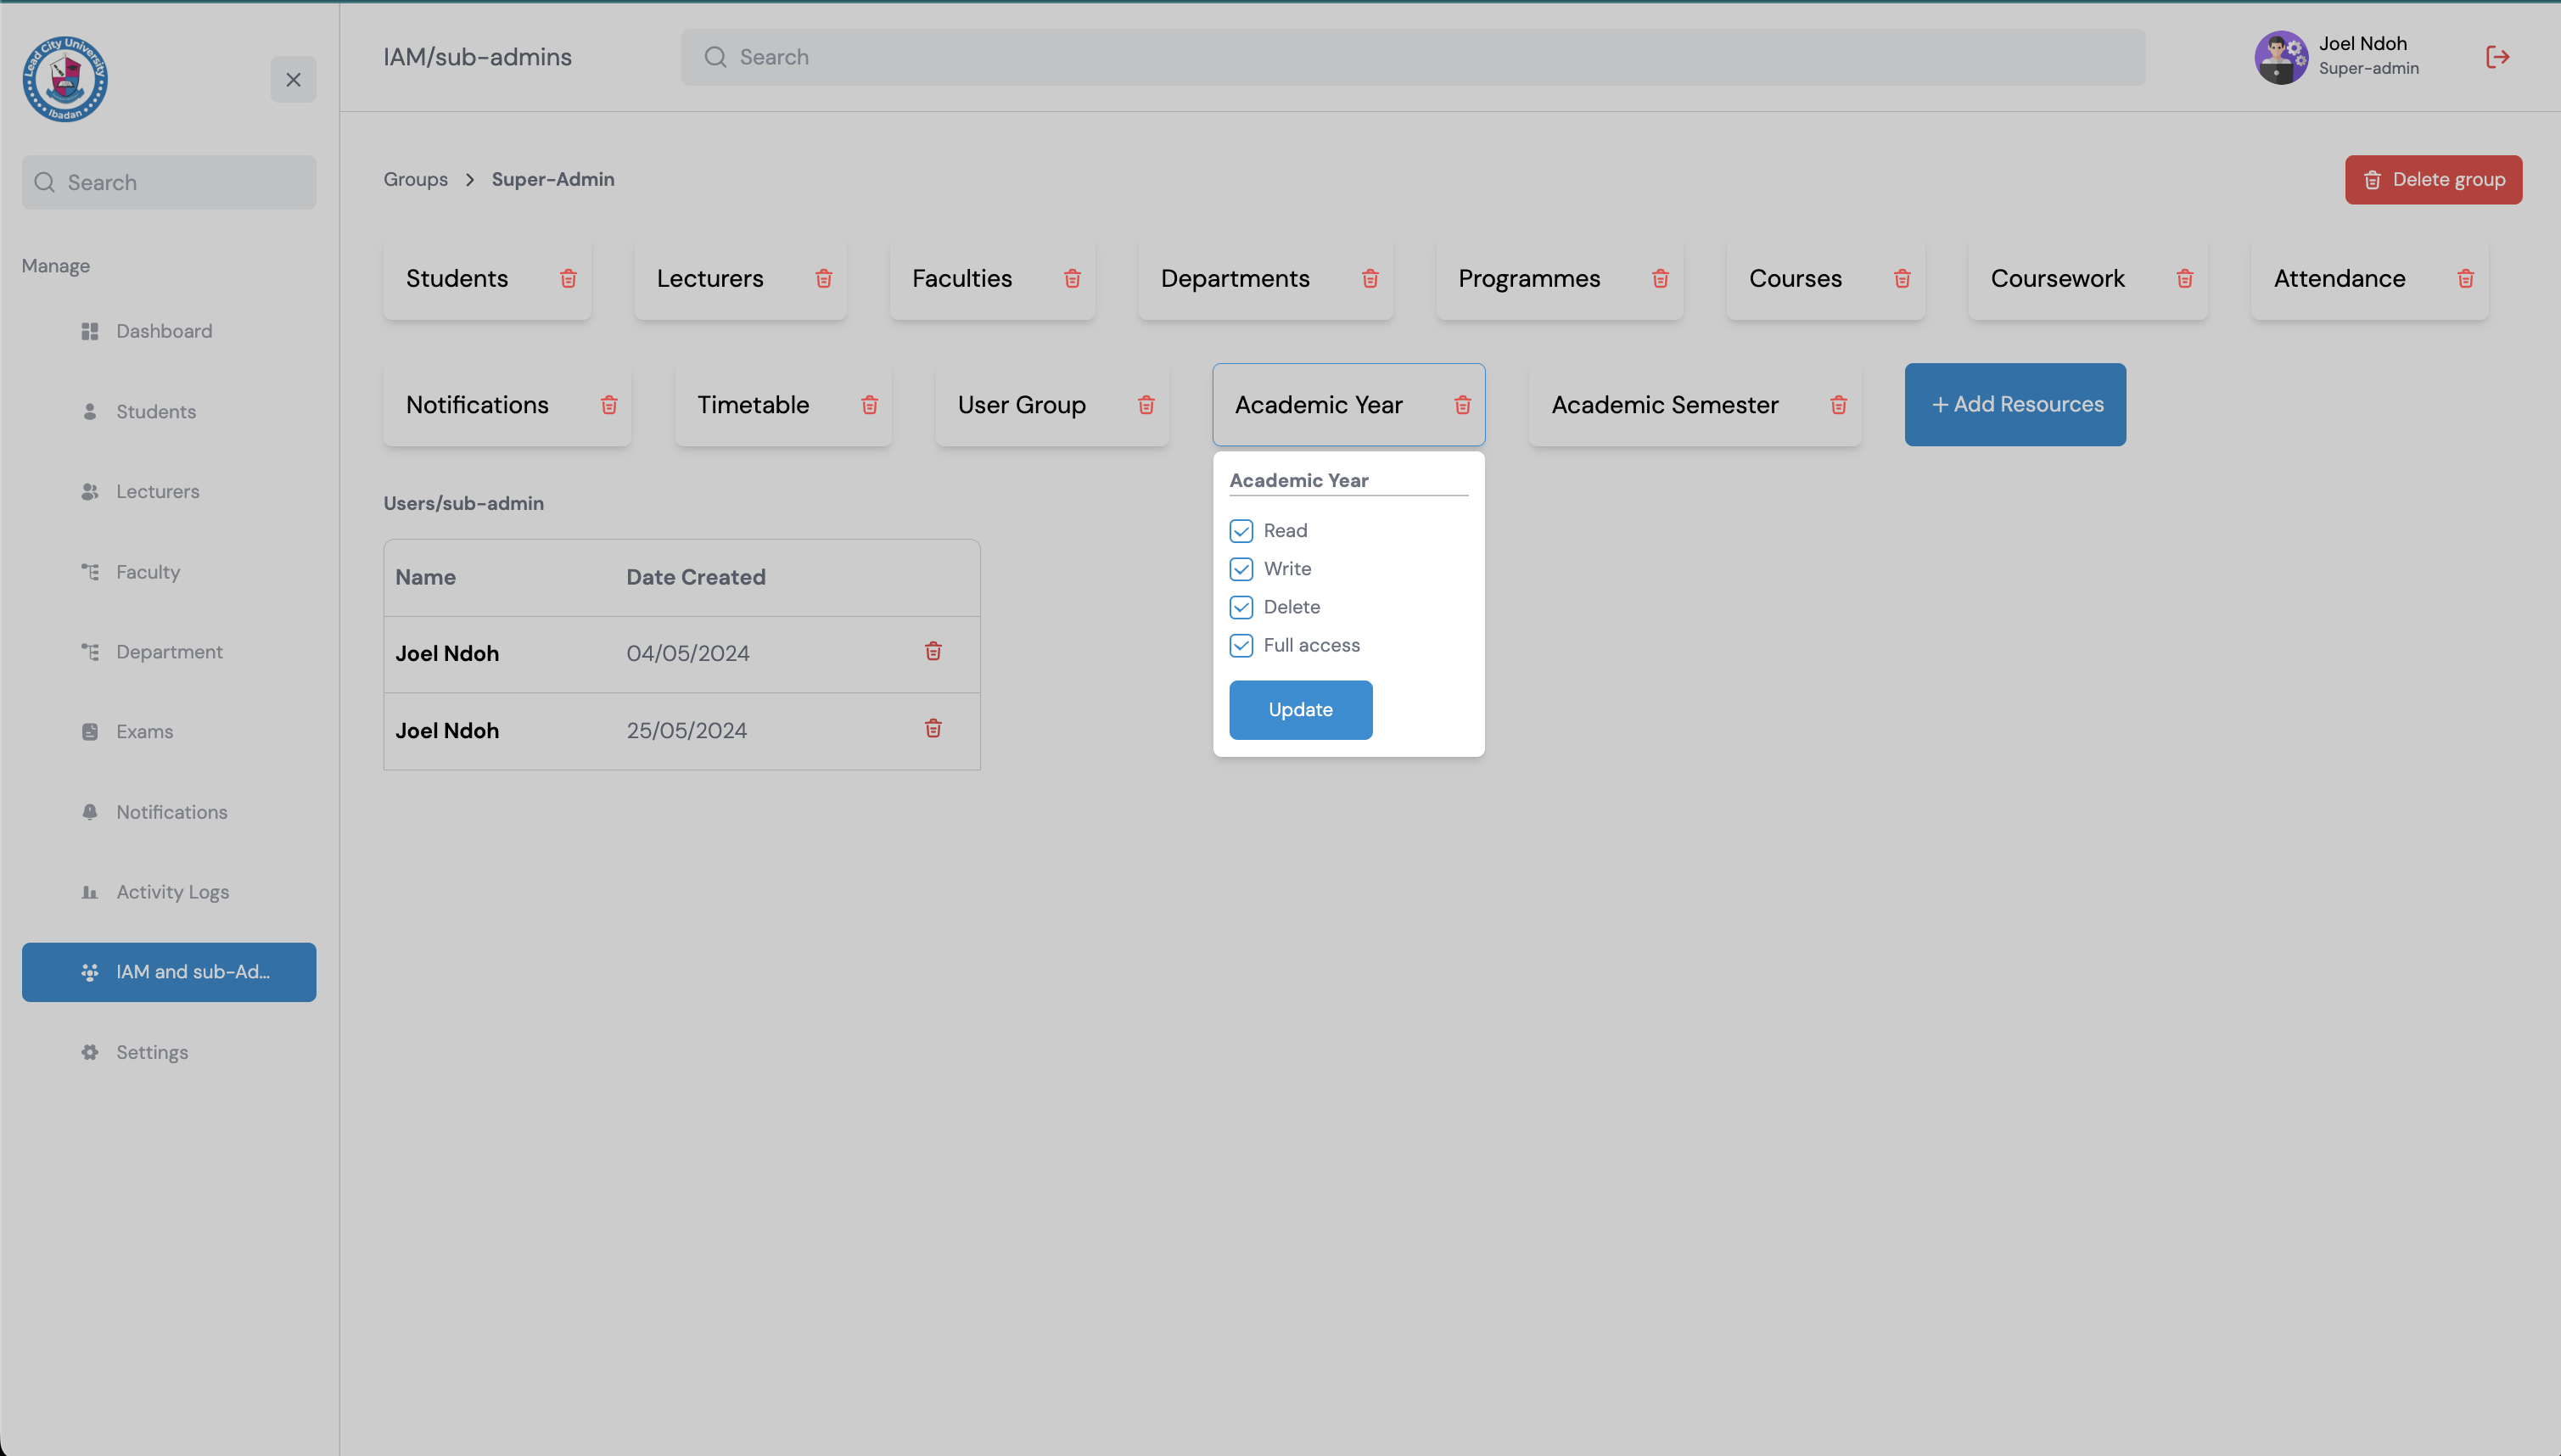The image size is (2561, 1456).
Task: Click date cell 04/05/2024
Action: click(688, 654)
